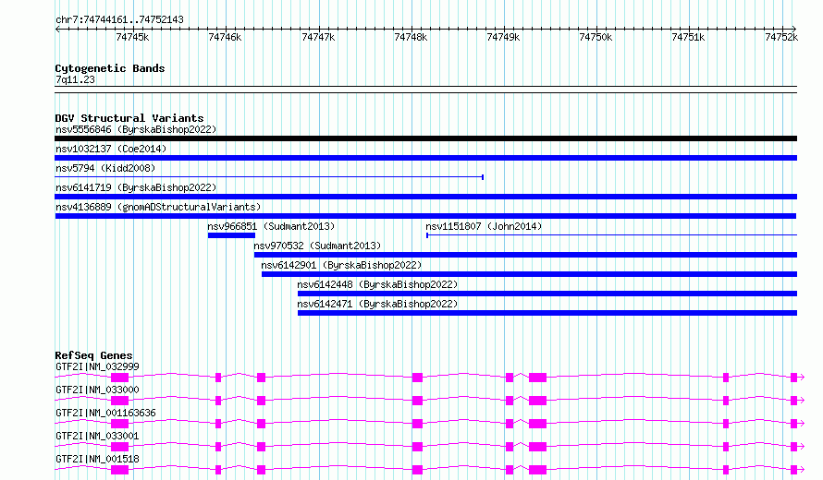Screen dimensions: 823x480
Task: Open variant nsv5556846 (ByrskaBishop2022) label
Action: pos(136,129)
